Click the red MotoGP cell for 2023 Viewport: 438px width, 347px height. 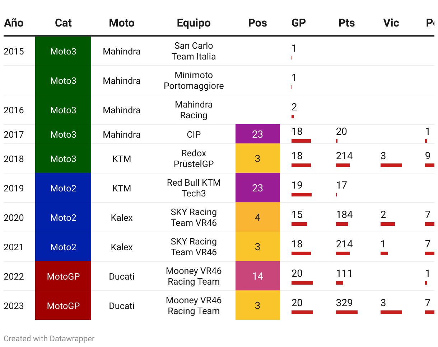pyautogui.click(x=63, y=306)
